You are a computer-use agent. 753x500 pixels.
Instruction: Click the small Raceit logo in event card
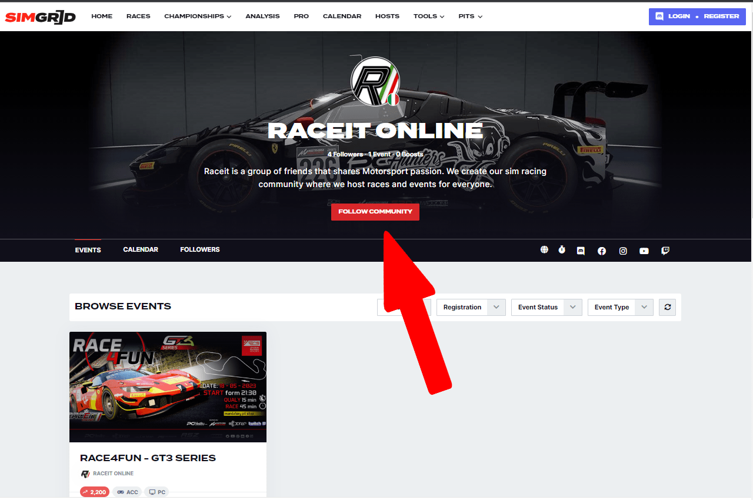tap(85, 474)
